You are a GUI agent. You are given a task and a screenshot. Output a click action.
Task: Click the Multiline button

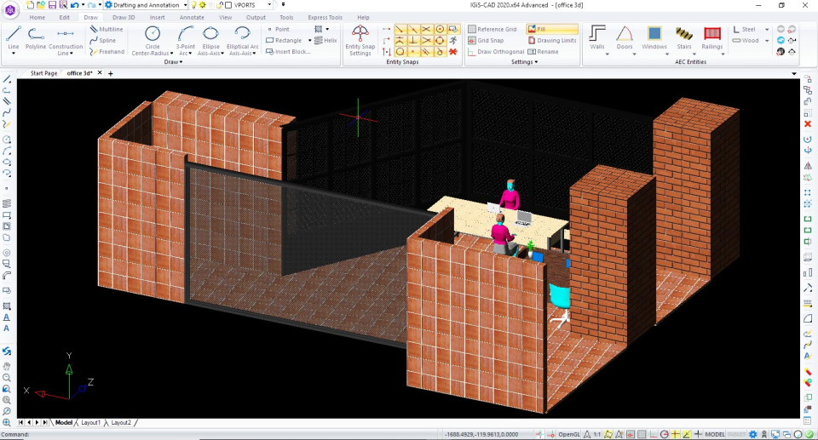coord(107,29)
